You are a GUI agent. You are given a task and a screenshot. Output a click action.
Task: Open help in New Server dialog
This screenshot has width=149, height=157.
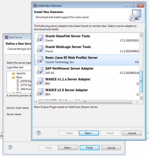pyautogui.click(x=10, y=147)
